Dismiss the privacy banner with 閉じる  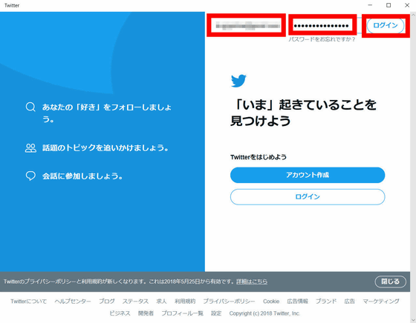pyautogui.click(x=390, y=282)
